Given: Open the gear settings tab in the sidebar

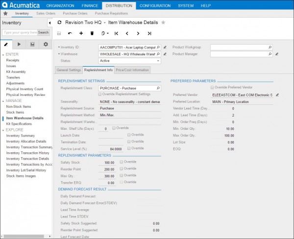Looking at the screenshot, I should click(x=45, y=44).
